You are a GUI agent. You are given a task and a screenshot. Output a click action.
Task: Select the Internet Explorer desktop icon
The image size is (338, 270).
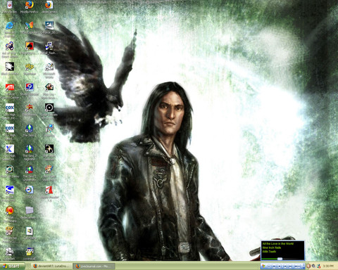point(10,25)
